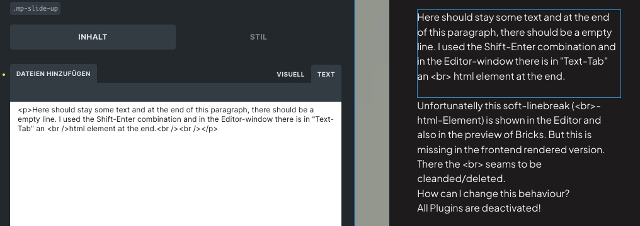The image size is (640, 226).
Task: Select the TEXT editor tab
Action: [x=326, y=74]
